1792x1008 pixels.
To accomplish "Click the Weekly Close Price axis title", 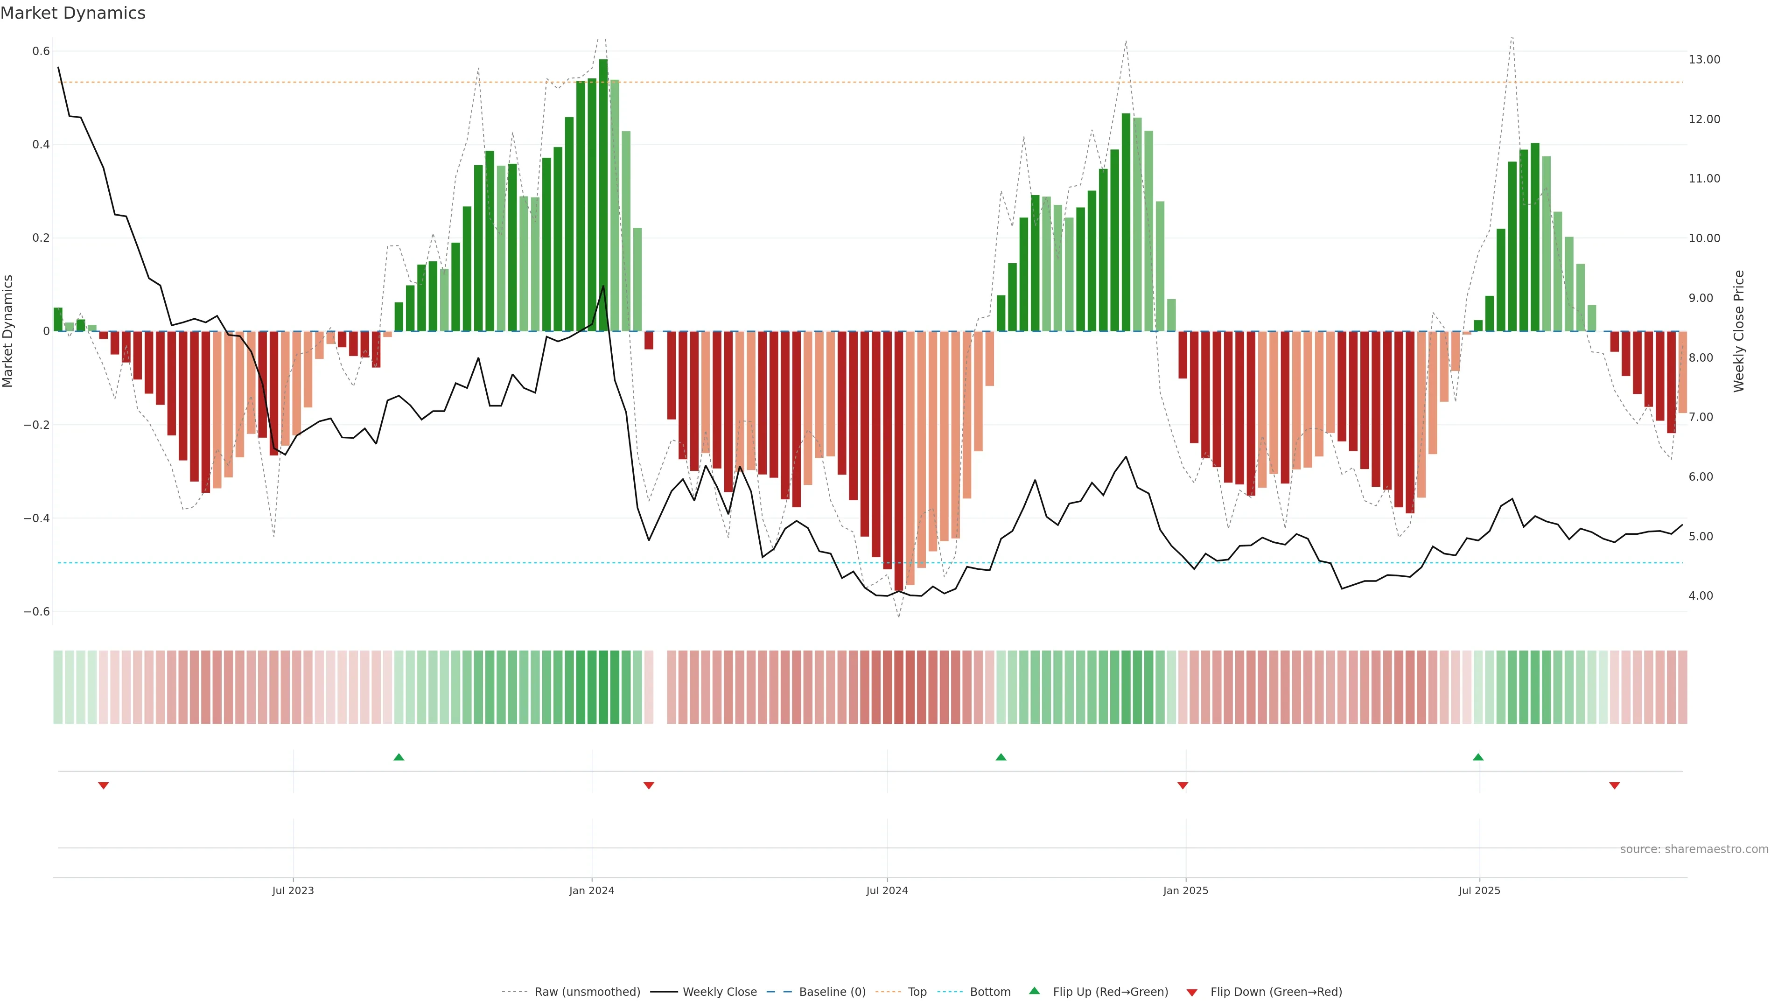I will (x=1738, y=331).
